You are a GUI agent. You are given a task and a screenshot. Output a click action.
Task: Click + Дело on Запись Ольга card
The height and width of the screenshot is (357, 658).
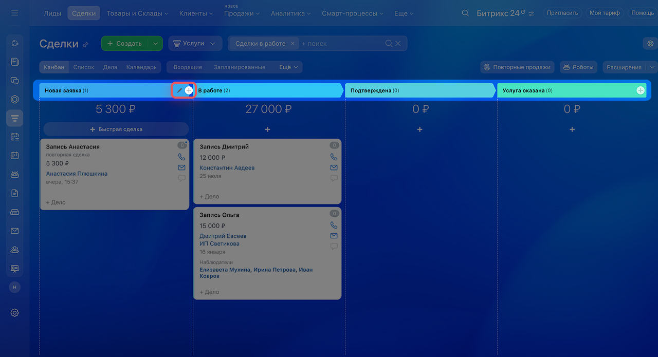pyautogui.click(x=209, y=292)
